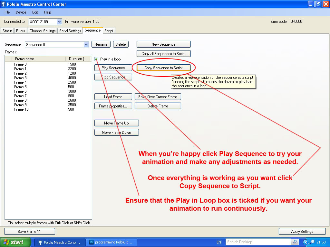Click Copy Sequence to Script button

(163, 68)
